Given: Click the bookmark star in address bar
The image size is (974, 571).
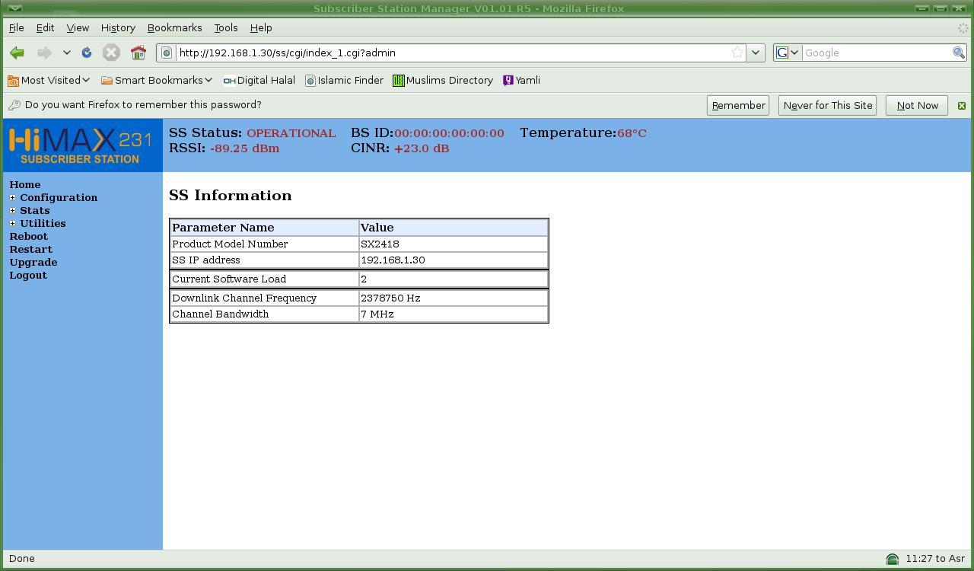Looking at the screenshot, I should click(x=737, y=53).
